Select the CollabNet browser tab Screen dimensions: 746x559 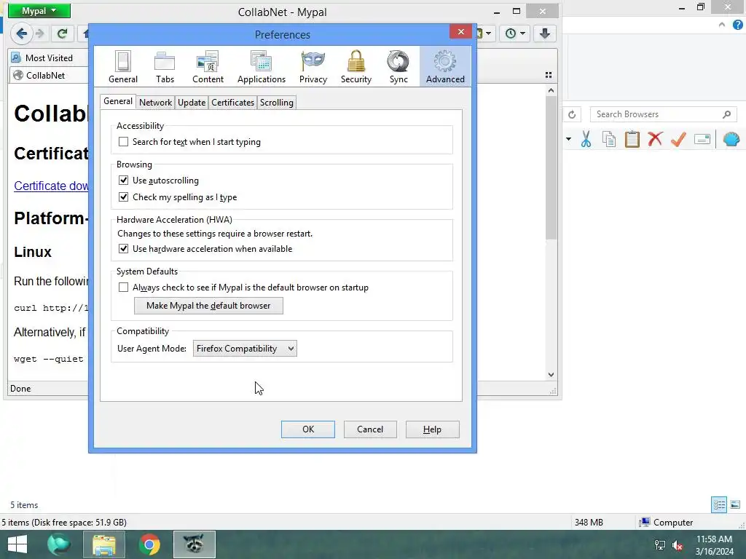point(47,75)
